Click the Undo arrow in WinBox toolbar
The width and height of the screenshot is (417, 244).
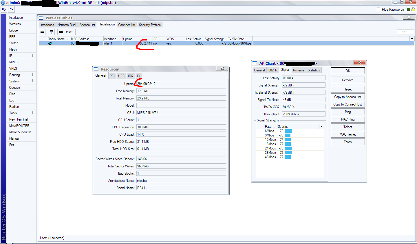[4, 9]
